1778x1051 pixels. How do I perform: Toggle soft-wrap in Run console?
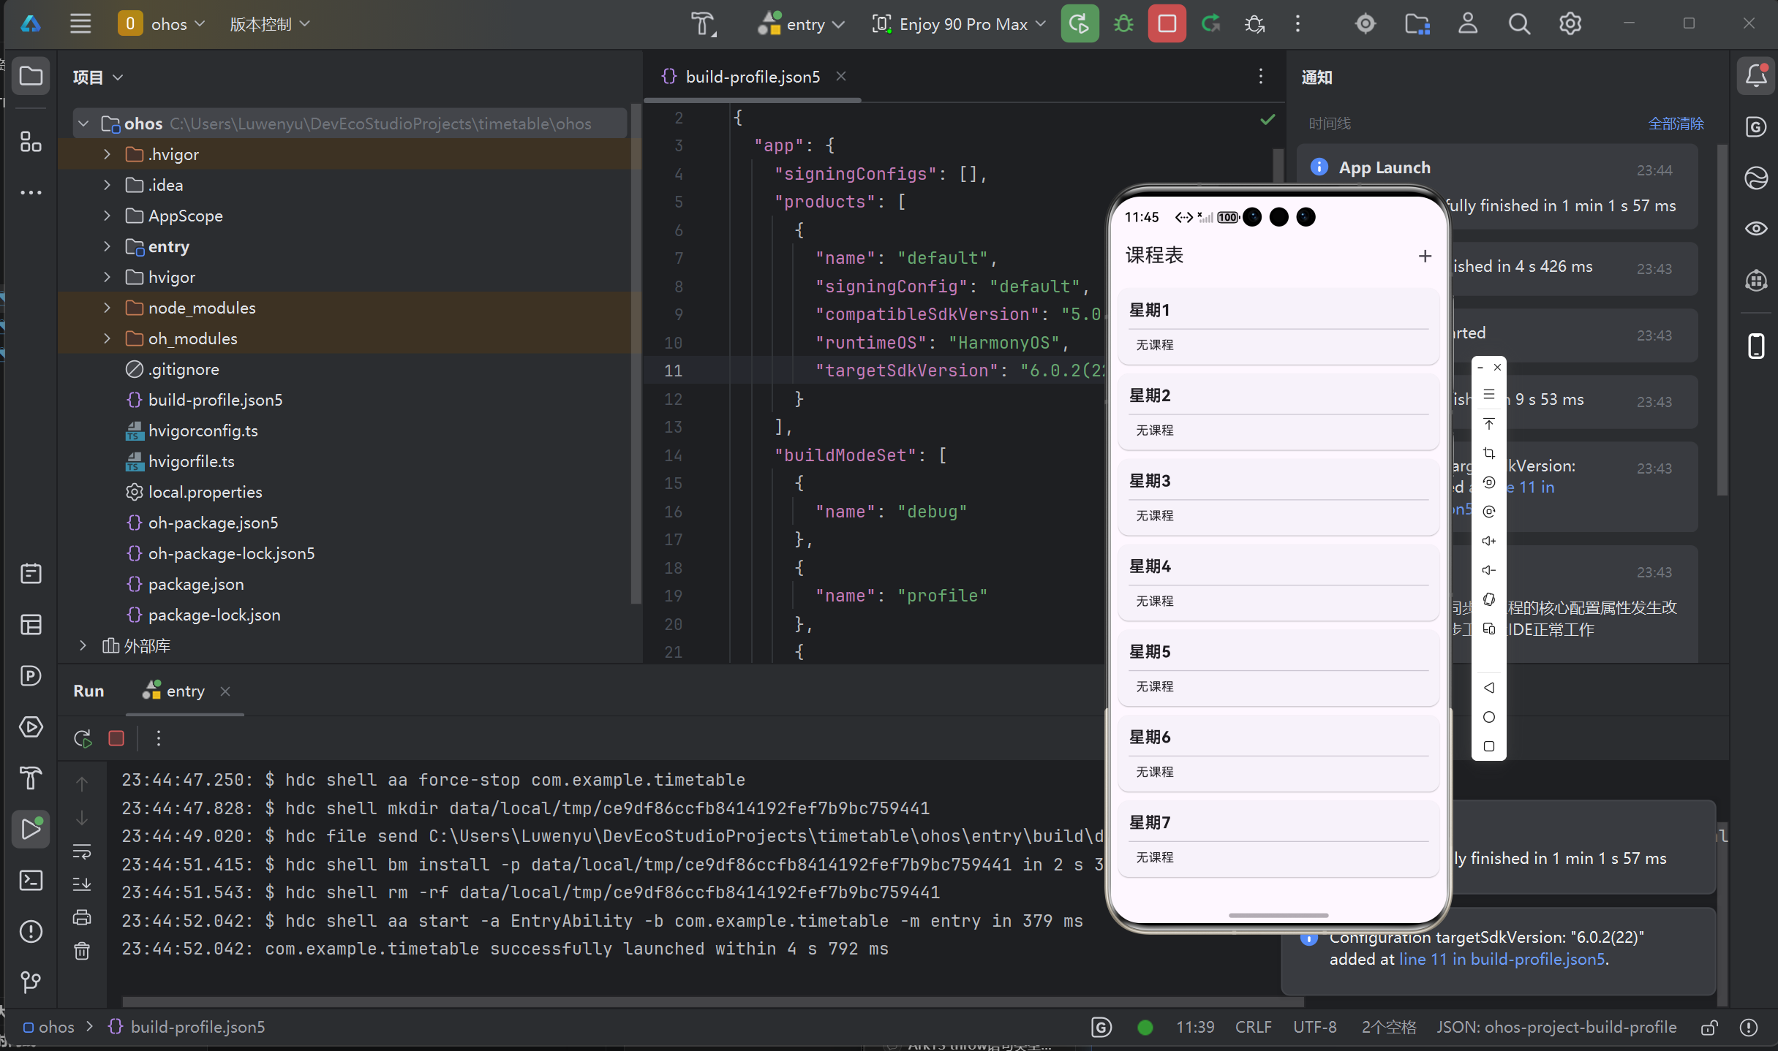[x=82, y=851]
